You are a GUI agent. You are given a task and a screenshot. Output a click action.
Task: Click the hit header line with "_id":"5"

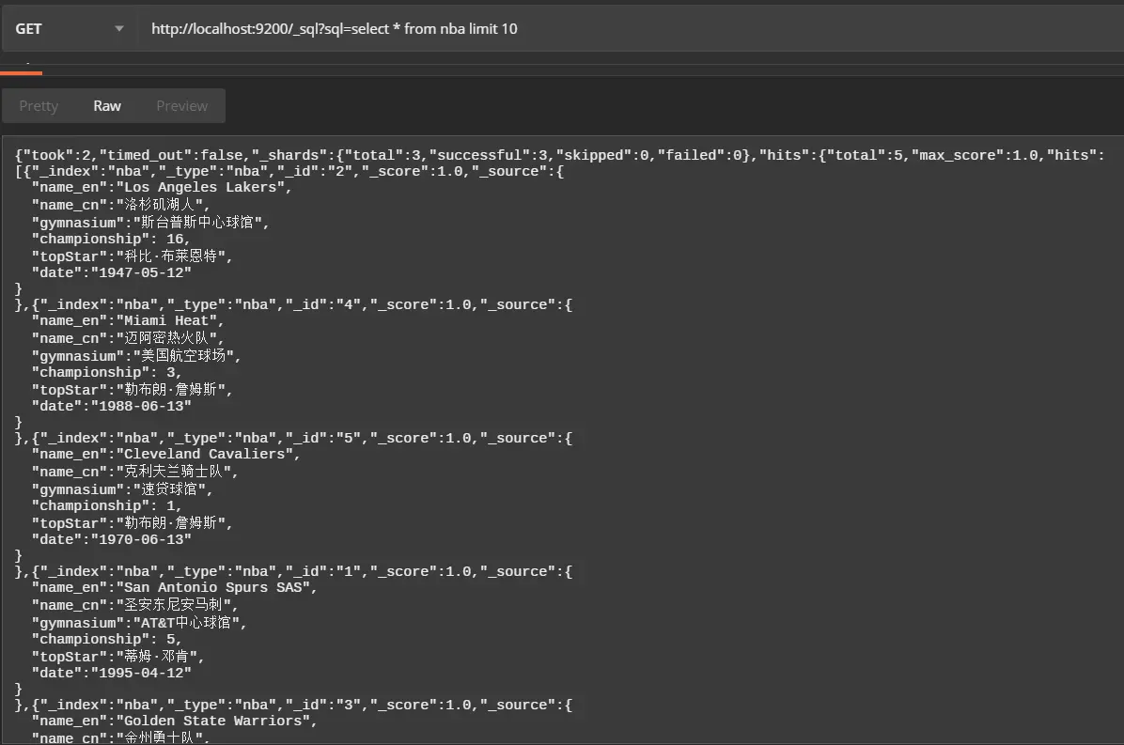294,438
